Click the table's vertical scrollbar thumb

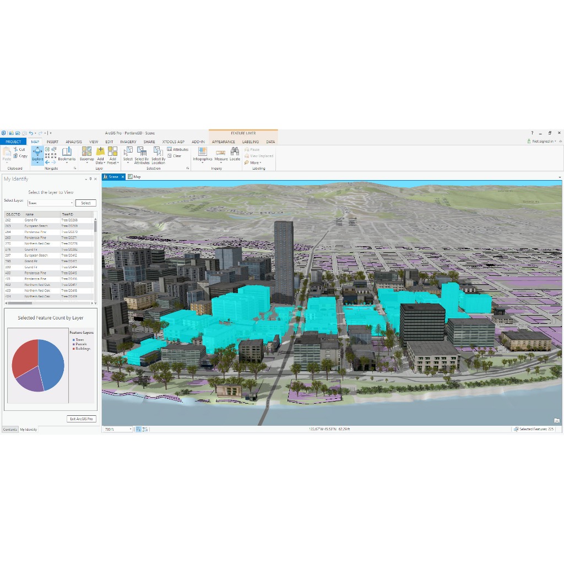[x=95, y=226]
